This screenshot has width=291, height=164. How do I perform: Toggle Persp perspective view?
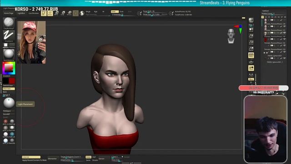click(251, 56)
